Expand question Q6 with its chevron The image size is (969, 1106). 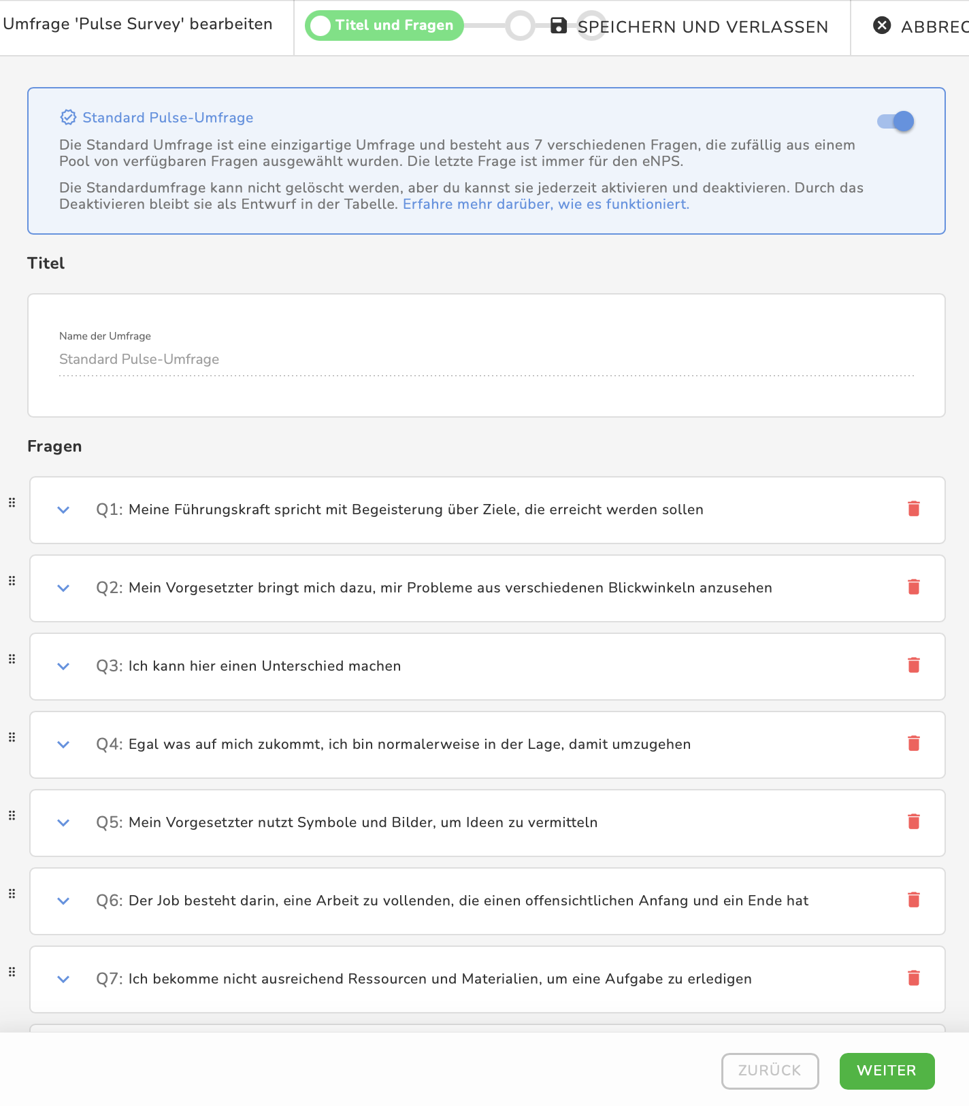[x=63, y=901]
